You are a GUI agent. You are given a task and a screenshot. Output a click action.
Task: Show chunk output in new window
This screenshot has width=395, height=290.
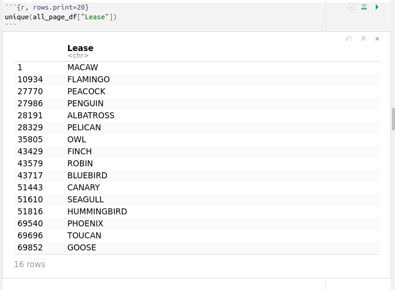pyautogui.click(x=349, y=39)
